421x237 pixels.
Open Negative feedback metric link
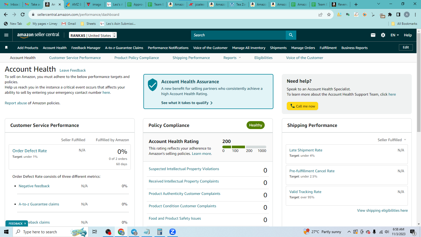[34, 186]
